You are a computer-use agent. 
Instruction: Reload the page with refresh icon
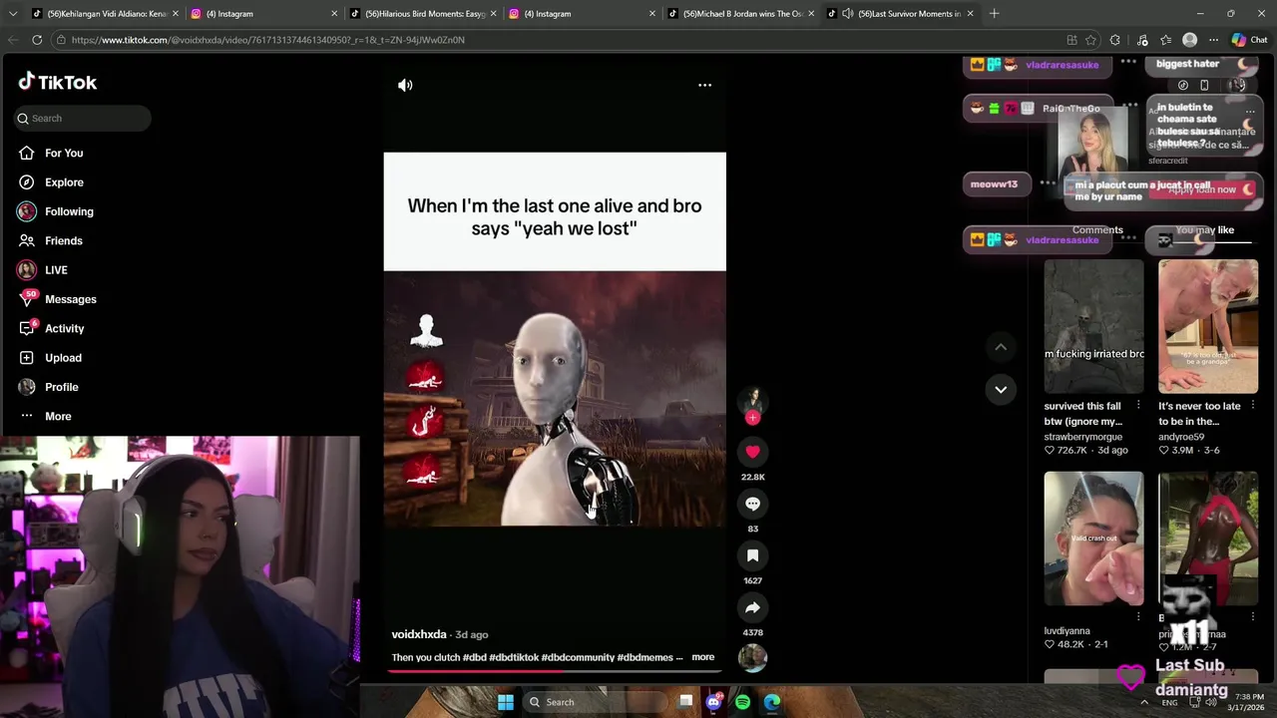(x=37, y=40)
